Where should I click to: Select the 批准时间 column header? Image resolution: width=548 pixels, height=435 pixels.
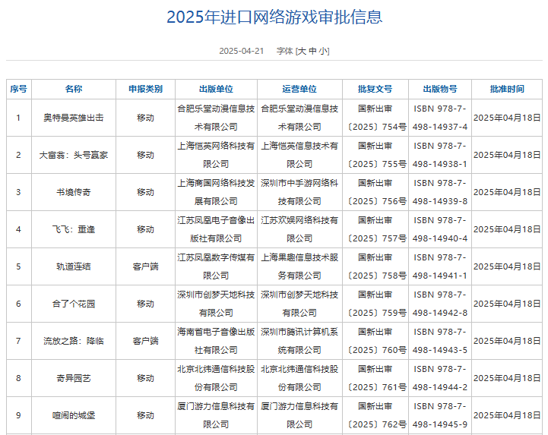[507, 89]
